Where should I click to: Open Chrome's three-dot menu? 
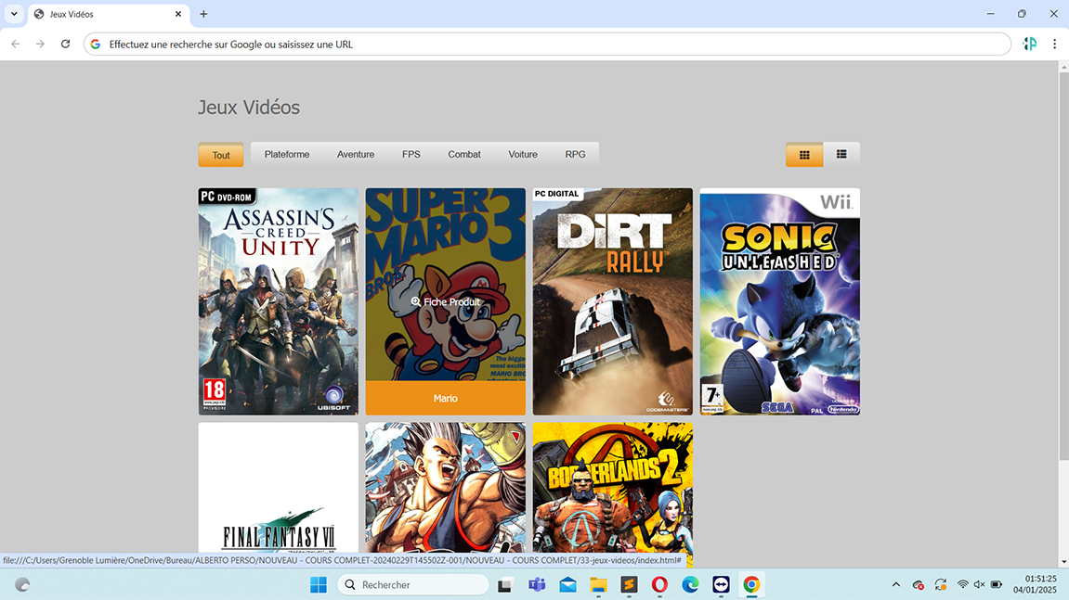1054,44
